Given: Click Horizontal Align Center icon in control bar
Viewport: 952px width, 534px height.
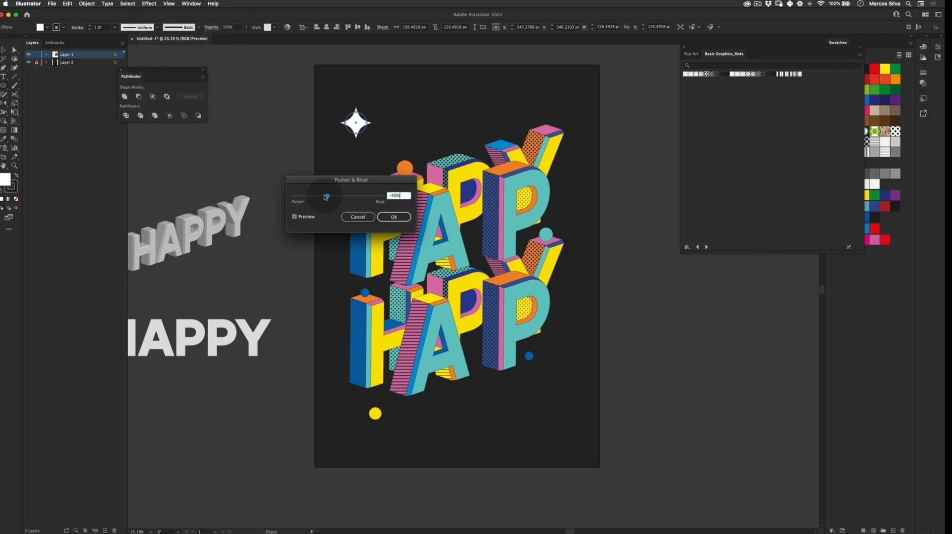Looking at the screenshot, I should pyautogui.click(x=326, y=27).
